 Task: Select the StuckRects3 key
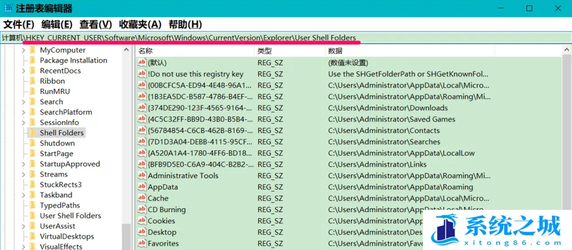point(61,185)
